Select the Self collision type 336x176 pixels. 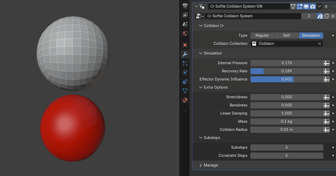(x=286, y=35)
